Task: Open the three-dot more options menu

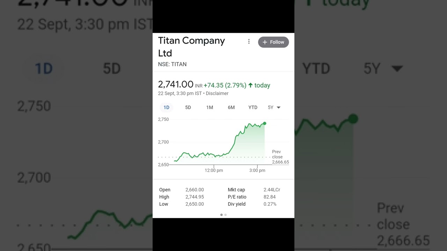Action: click(249, 42)
